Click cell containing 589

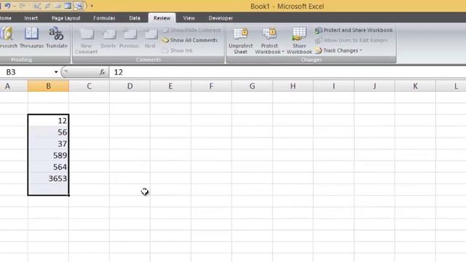pyautogui.click(x=48, y=155)
